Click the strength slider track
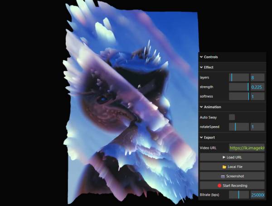 pyautogui.click(x=239, y=87)
